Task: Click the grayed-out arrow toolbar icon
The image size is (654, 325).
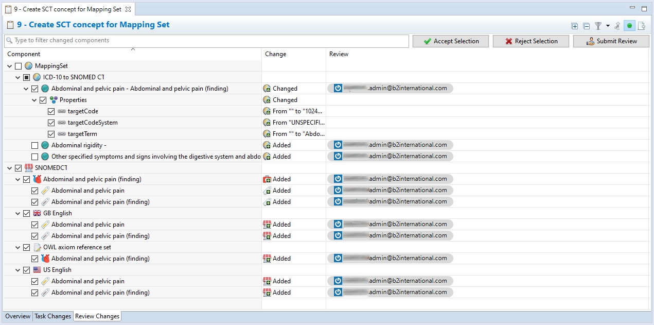Action: [x=617, y=26]
